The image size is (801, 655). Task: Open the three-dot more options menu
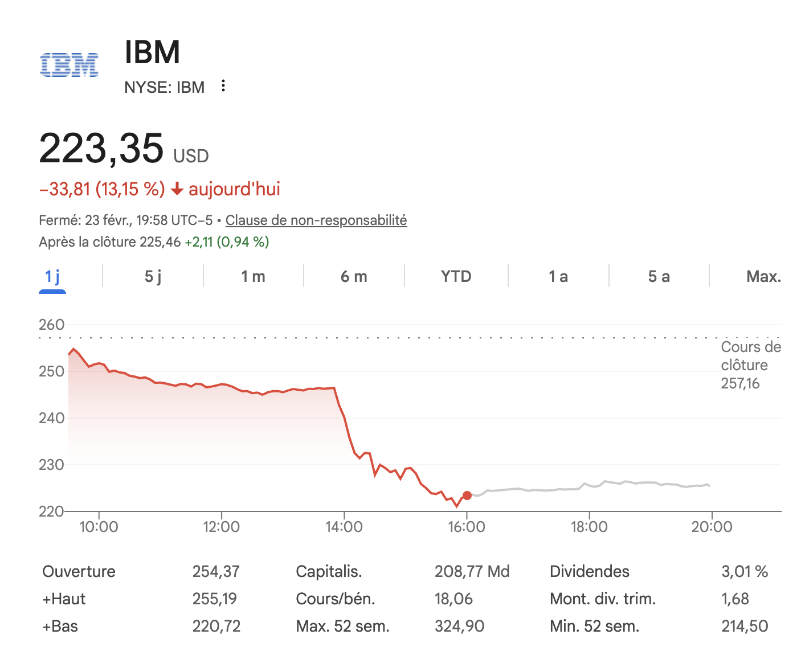(x=223, y=86)
